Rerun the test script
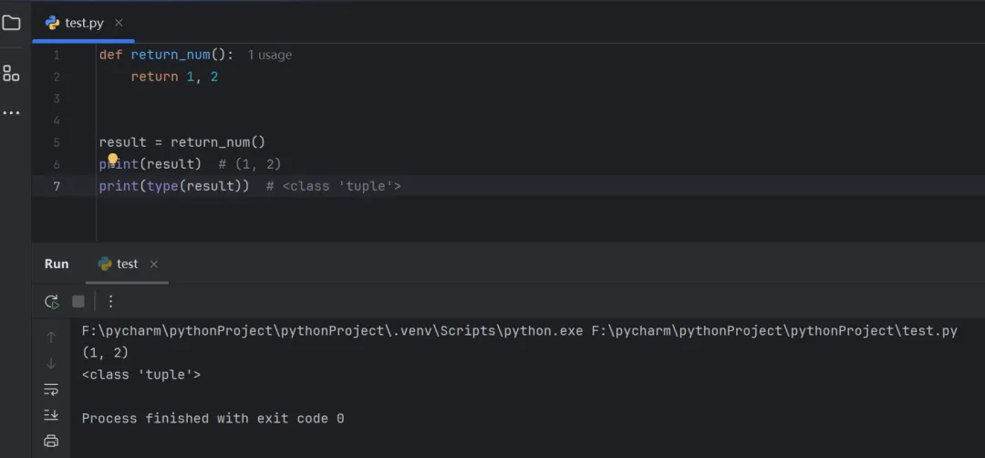Viewport: 985px width, 458px height. 51,301
